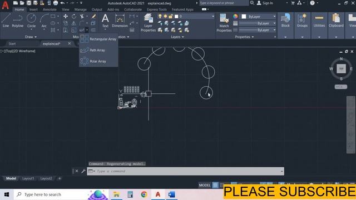This screenshot has height=200, width=356.
Task: Select the Text tool
Action: 105,21
